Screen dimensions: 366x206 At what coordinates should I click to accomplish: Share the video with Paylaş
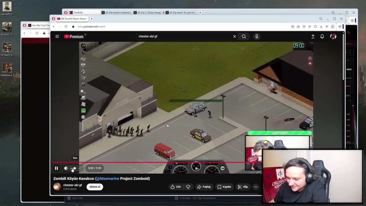point(204,187)
